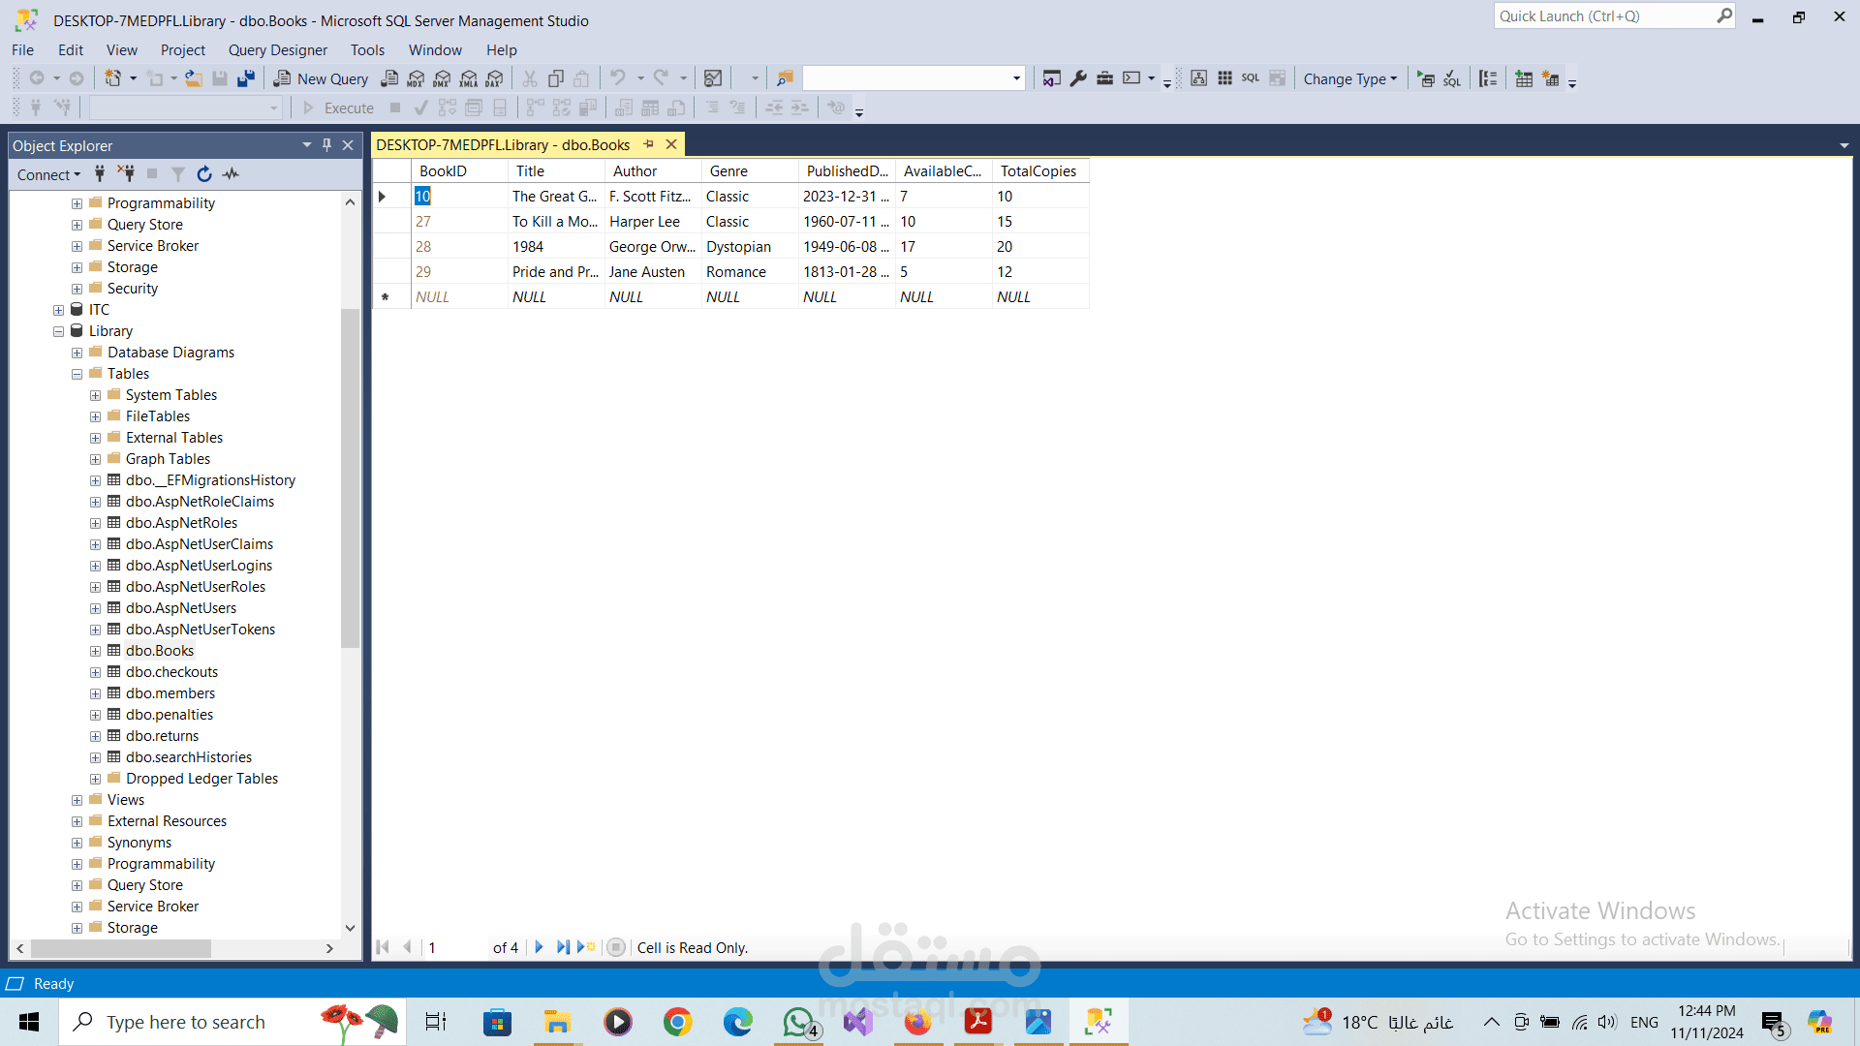Click the Database Engine Query icon
The width and height of the screenshot is (1860, 1046).
(x=389, y=78)
